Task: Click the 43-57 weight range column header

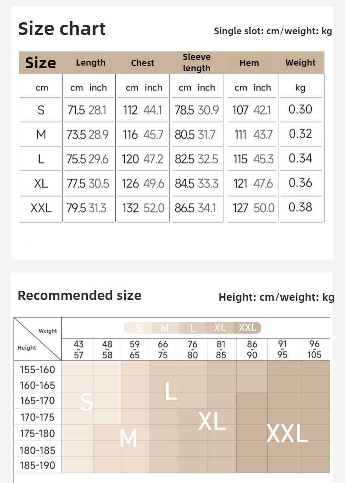Action: coord(79,349)
